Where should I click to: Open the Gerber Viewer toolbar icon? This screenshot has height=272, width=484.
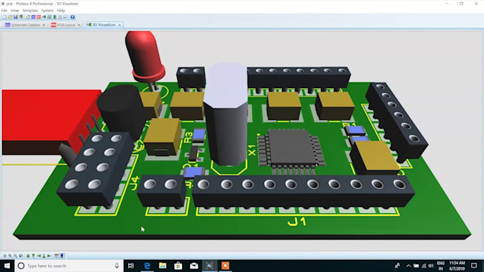point(49,17)
